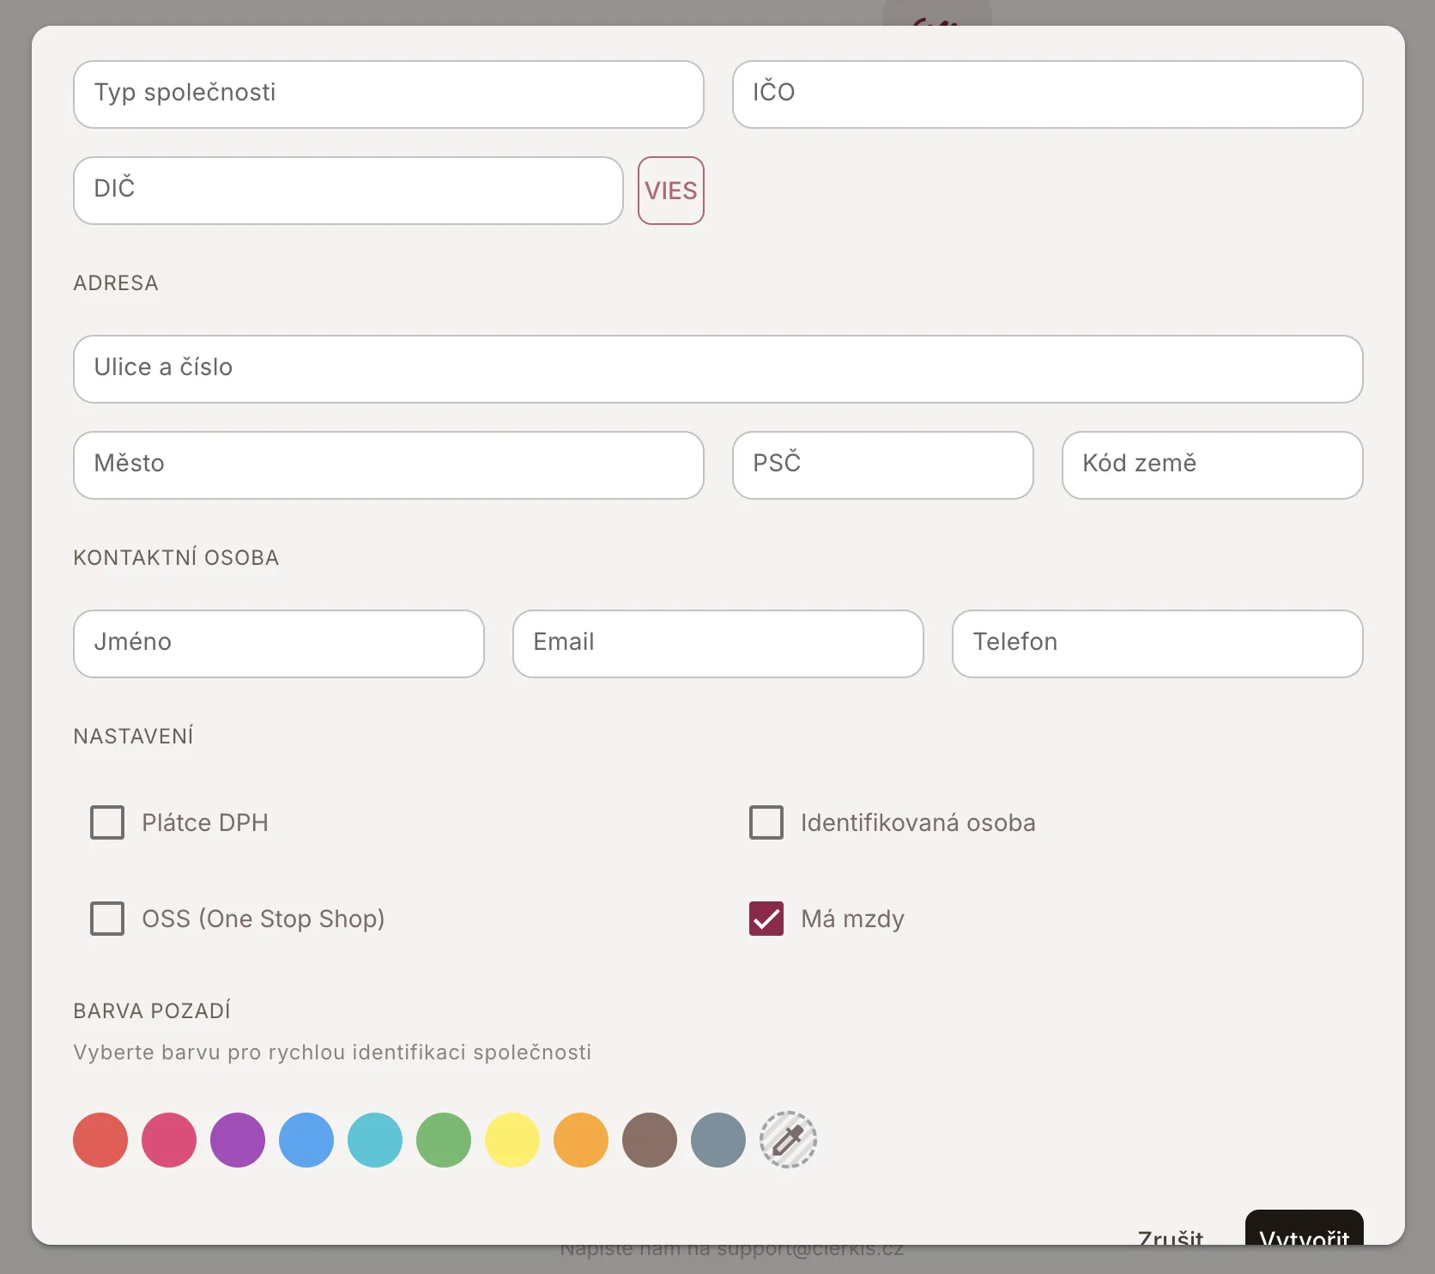The width and height of the screenshot is (1435, 1274).
Task: Click the Ulice a číslo field
Action: point(718,369)
